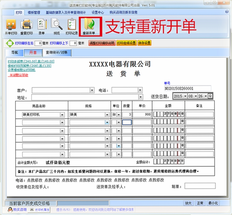The image size is (232, 215).
Task: Open the 打印走纸宽 settings link
Action: pos(31,61)
